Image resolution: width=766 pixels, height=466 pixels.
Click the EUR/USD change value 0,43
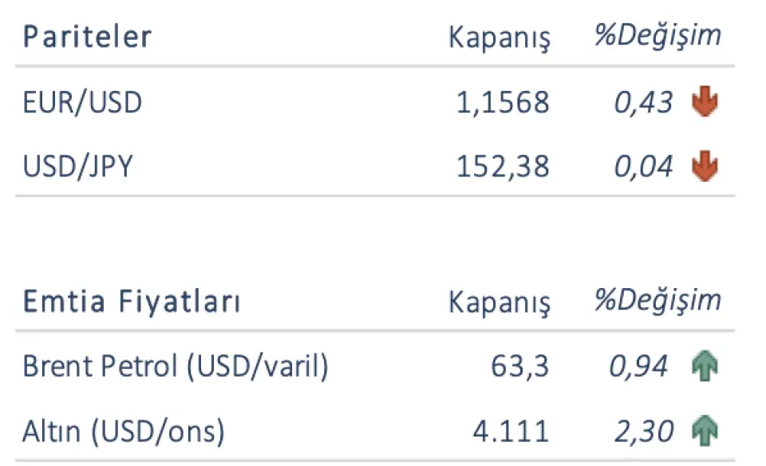[643, 103]
